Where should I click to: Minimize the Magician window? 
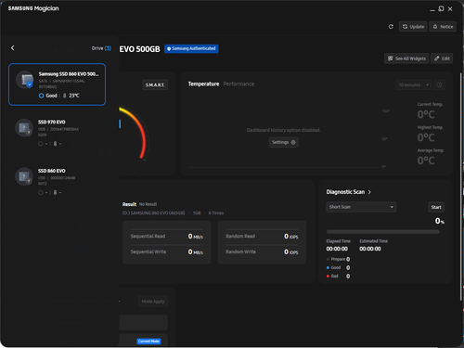432,9
